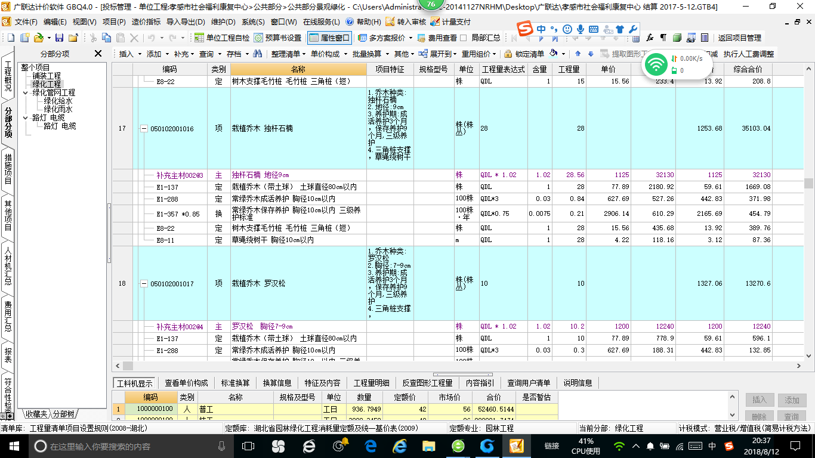Click the 单位工程自检 toolbar button
The width and height of the screenshot is (815, 458).
(223, 38)
